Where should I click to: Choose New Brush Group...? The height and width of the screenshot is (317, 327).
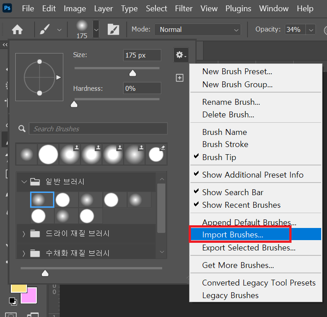click(256, 85)
